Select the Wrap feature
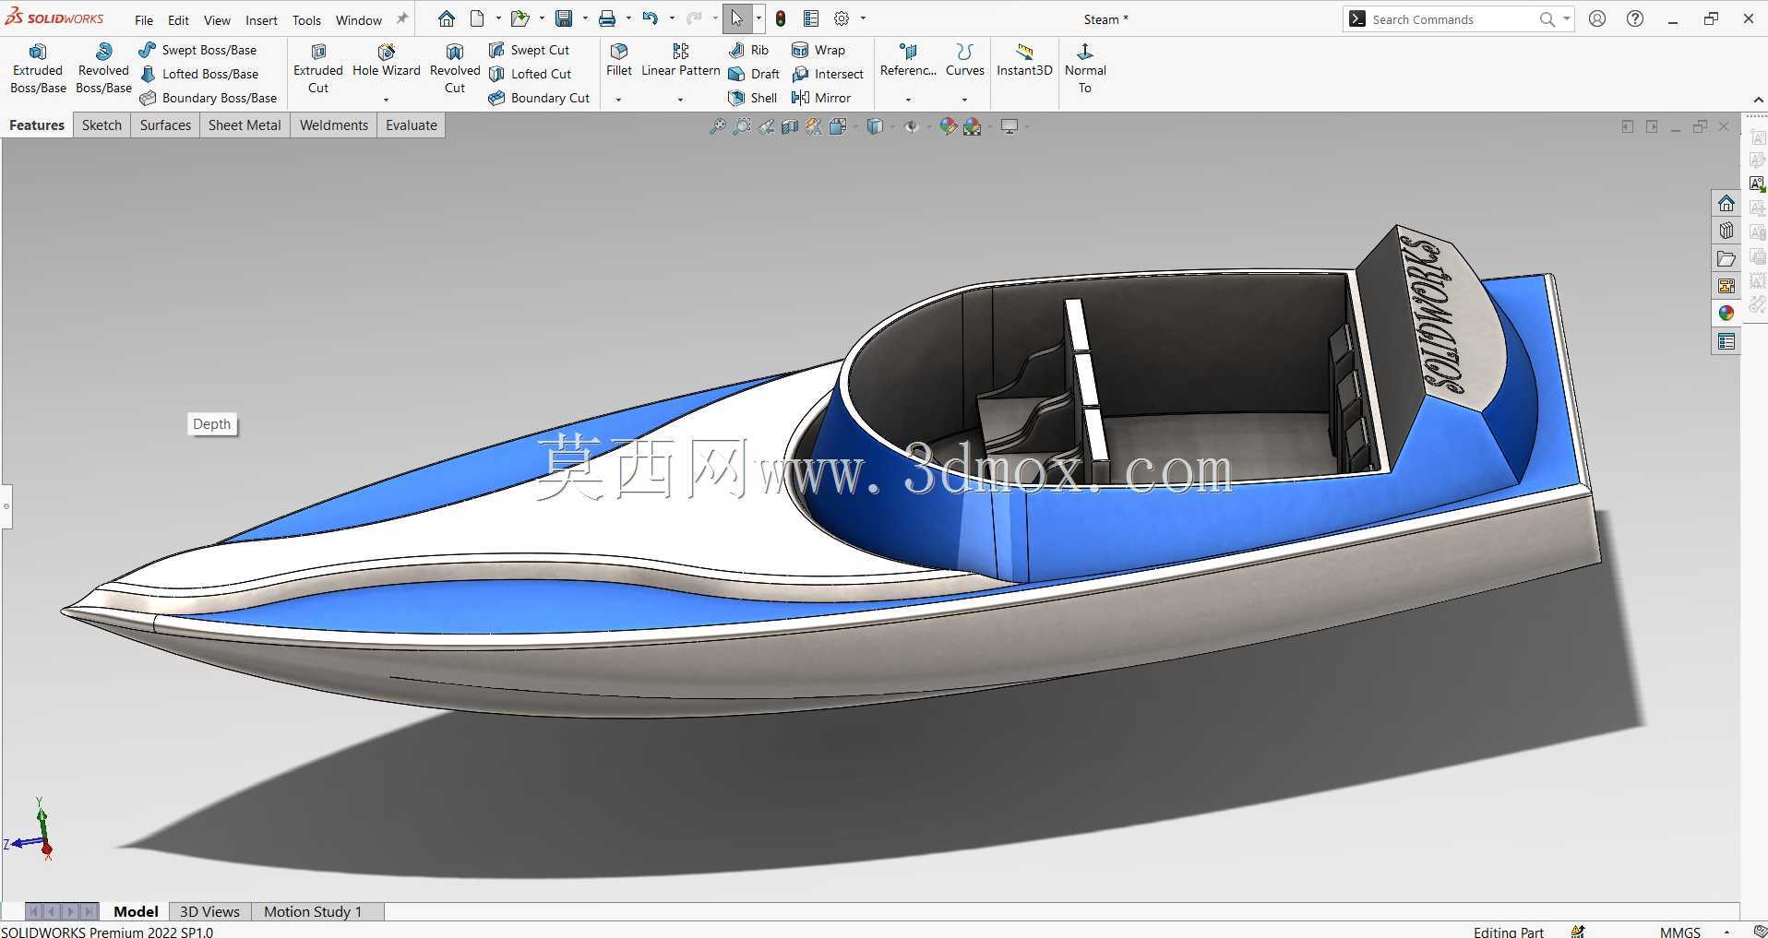 pos(818,50)
